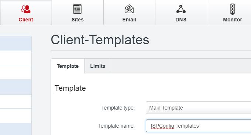251x135 pixels.
Task: Click the Template name label
Action: [x=116, y=126]
